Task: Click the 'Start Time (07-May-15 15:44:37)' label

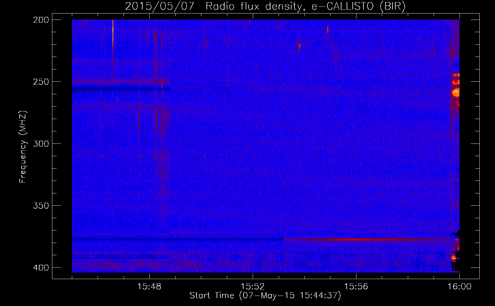Action: pyautogui.click(x=265, y=296)
